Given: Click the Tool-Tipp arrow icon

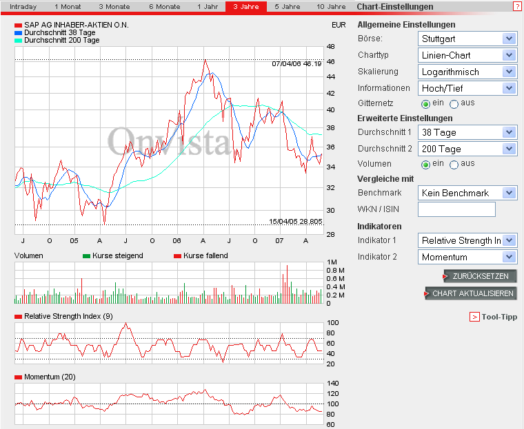Looking at the screenshot, I should pos(474,317).
